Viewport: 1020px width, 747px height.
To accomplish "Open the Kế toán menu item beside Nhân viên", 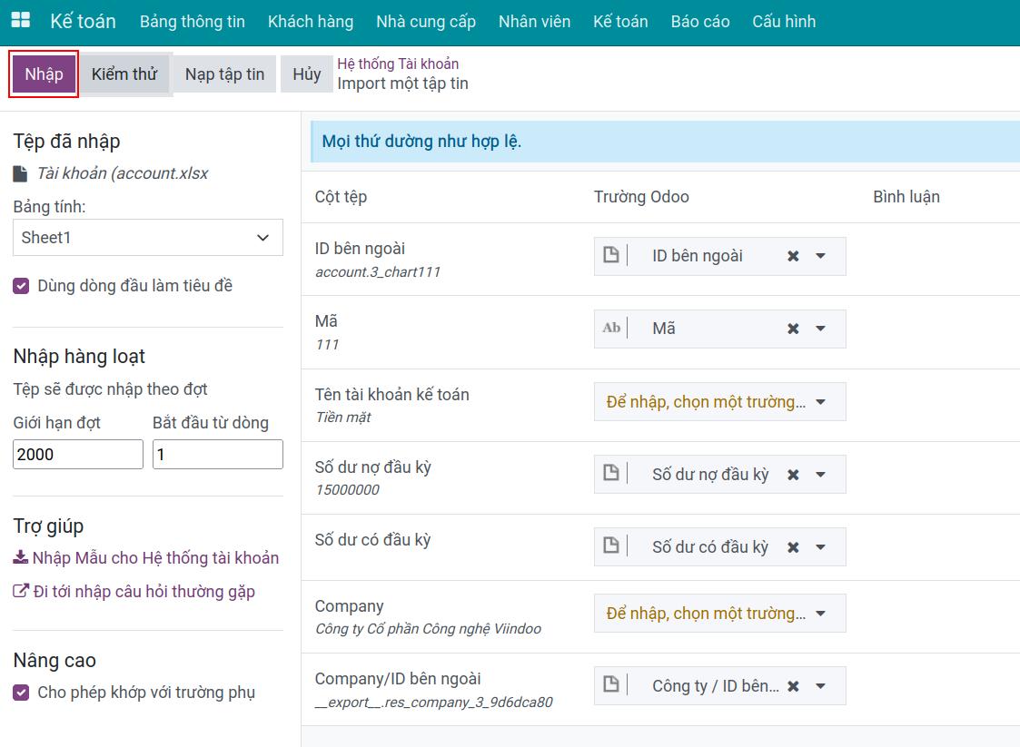I will coord(620,22).
